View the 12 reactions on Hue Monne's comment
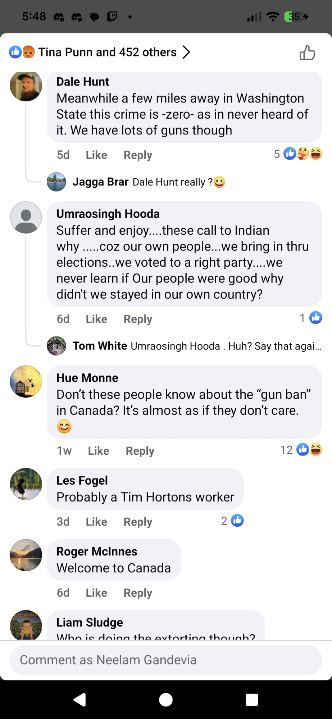Screen dimensions: 332x719 point(301,450)
